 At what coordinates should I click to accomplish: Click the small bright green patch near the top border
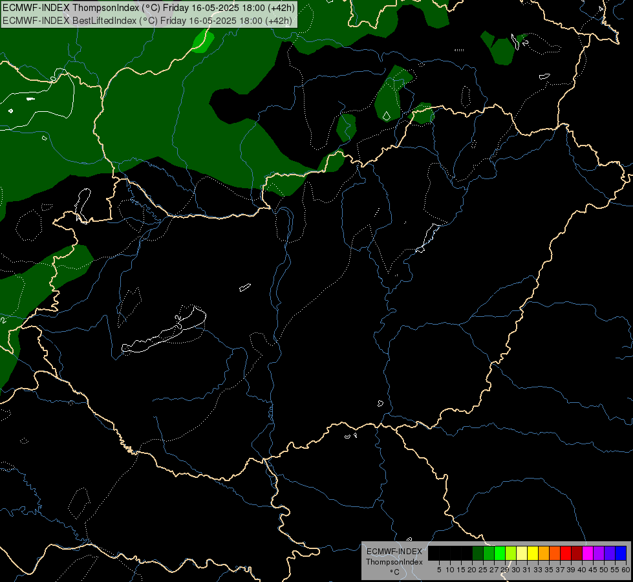202,41
